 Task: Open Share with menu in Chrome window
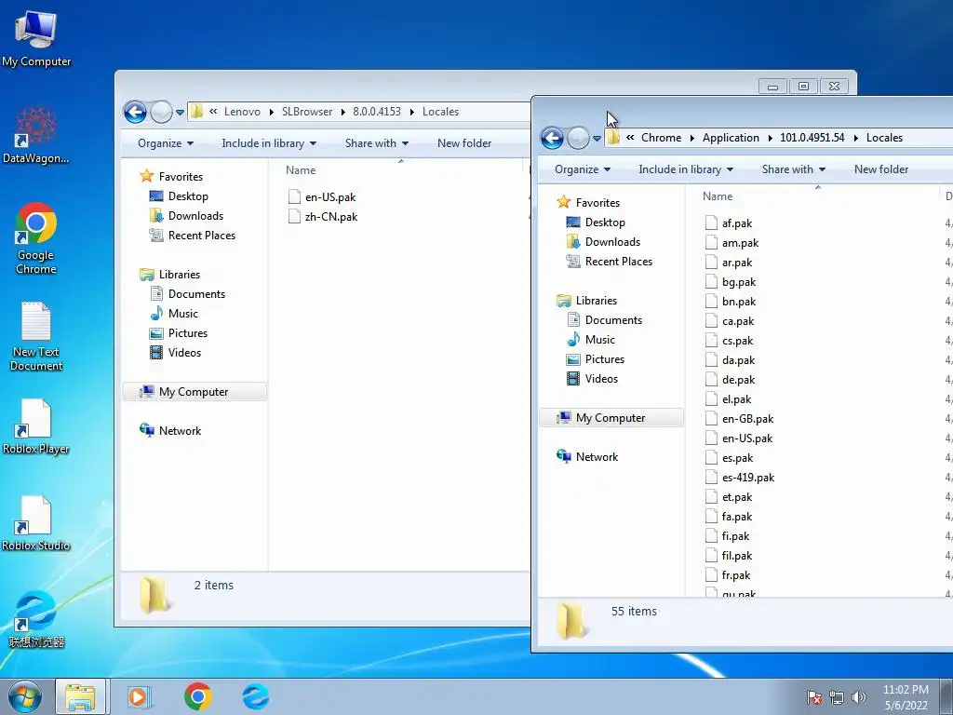coord(793,169)
